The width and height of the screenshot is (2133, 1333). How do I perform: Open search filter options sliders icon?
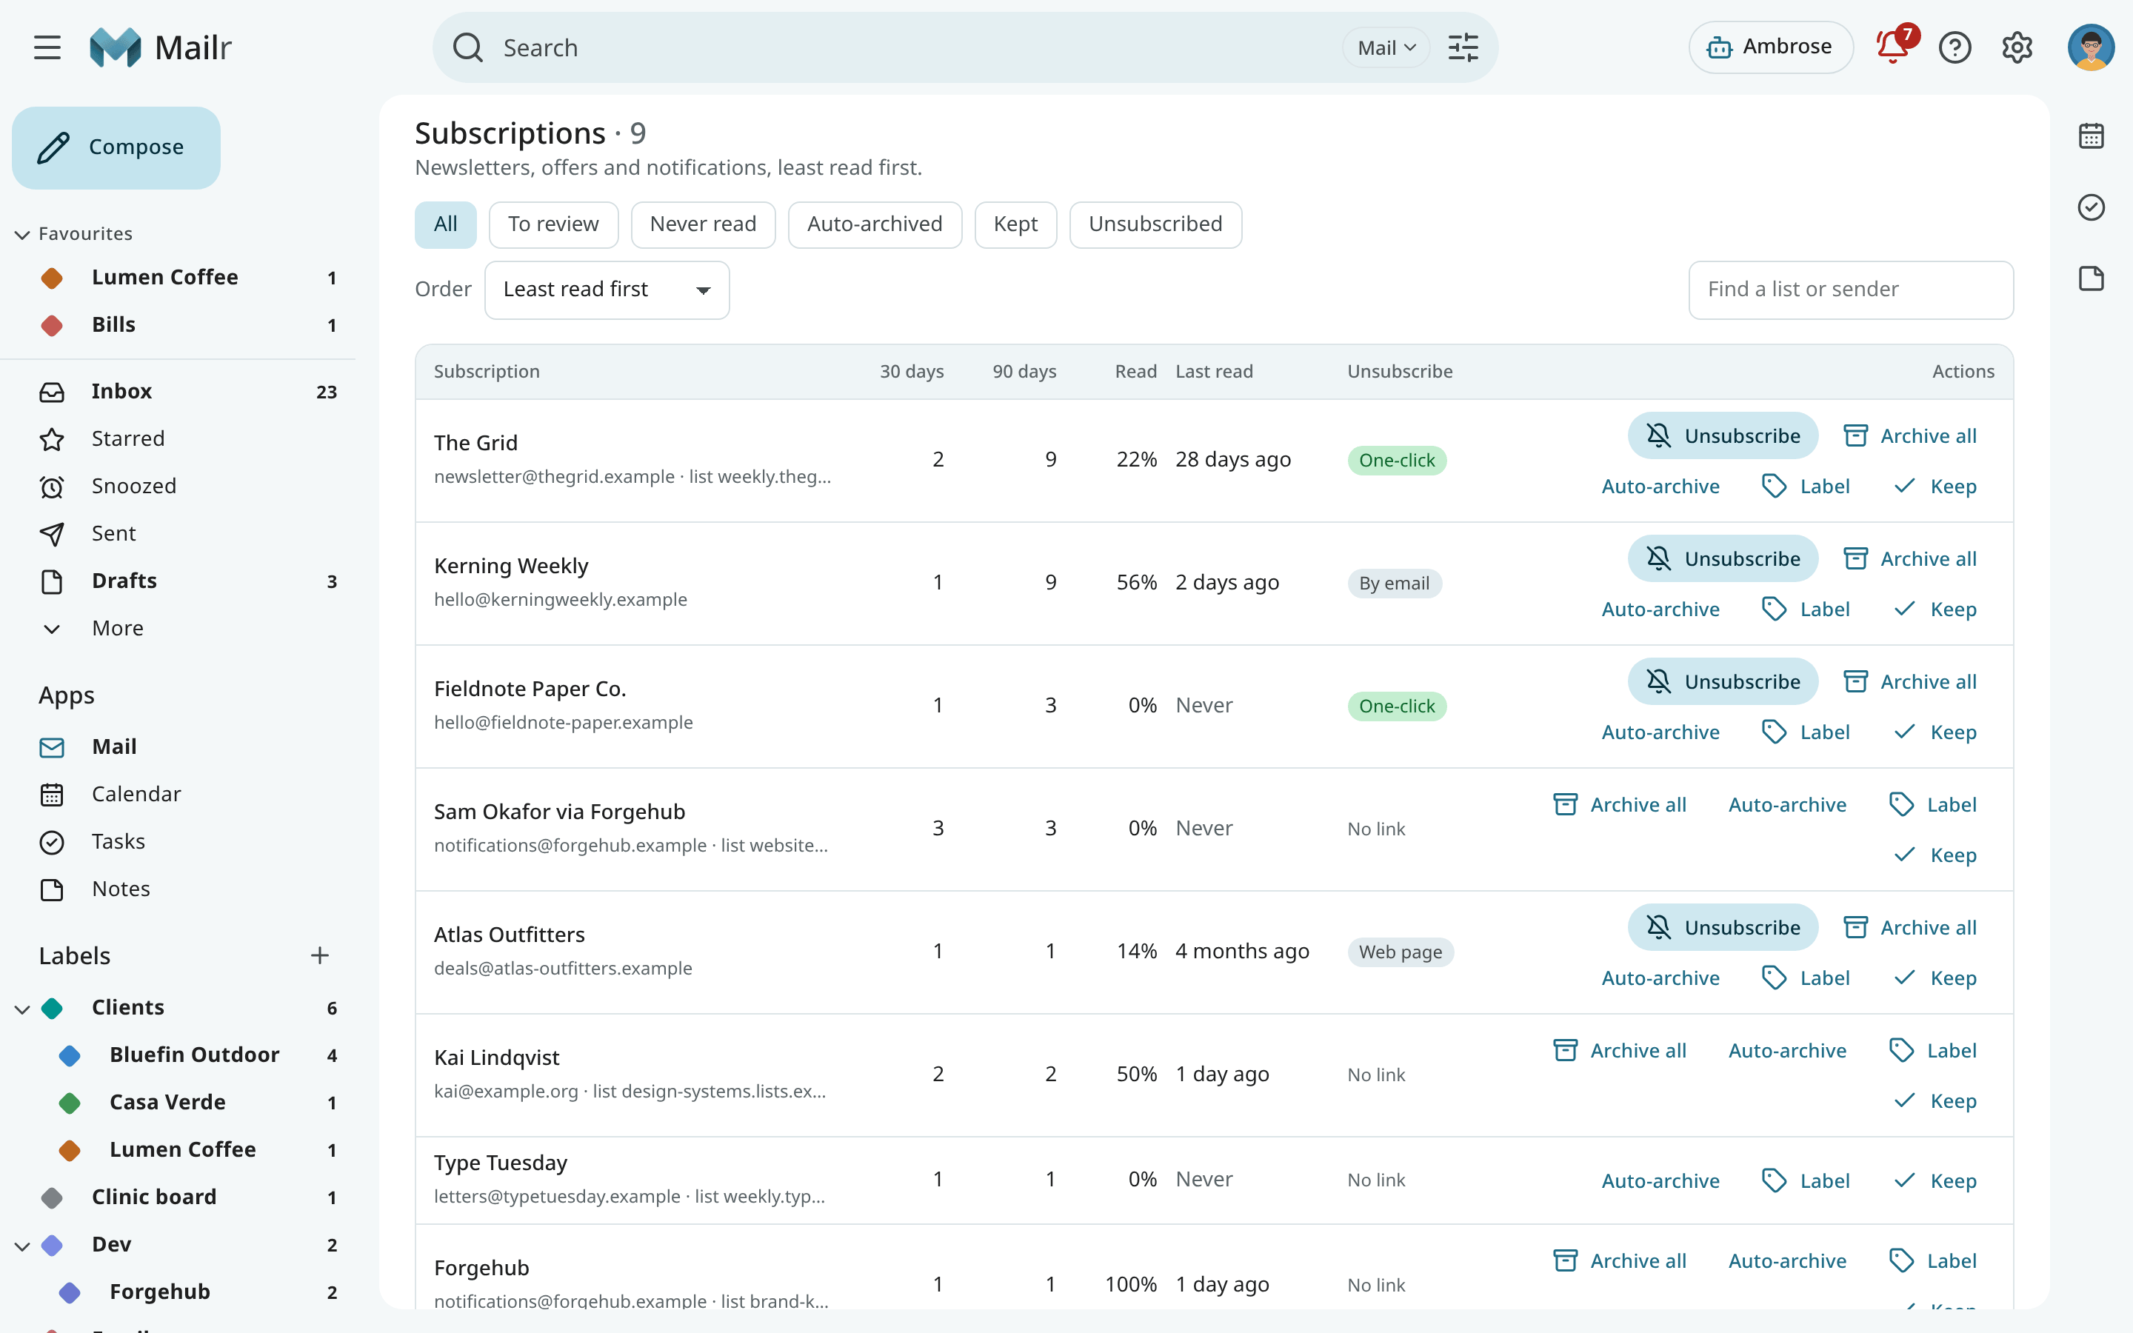pyautogui.click(x=1463, y=47)
